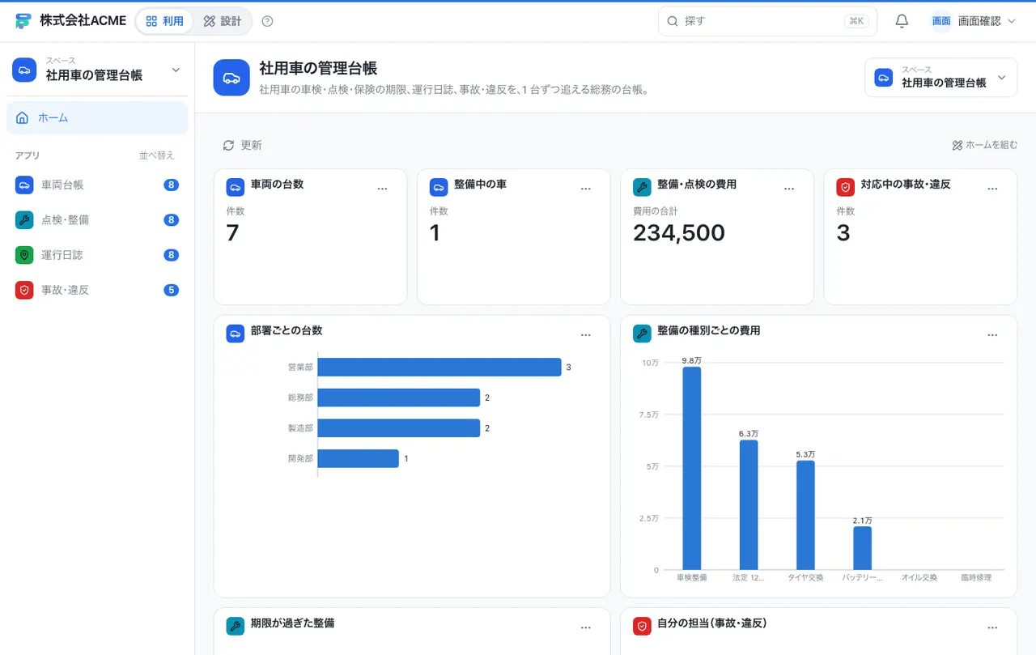Click the 開発部 bar in the chart
Image resolution: width=1036 pixels, height=655 pixels.
(359, 458)
